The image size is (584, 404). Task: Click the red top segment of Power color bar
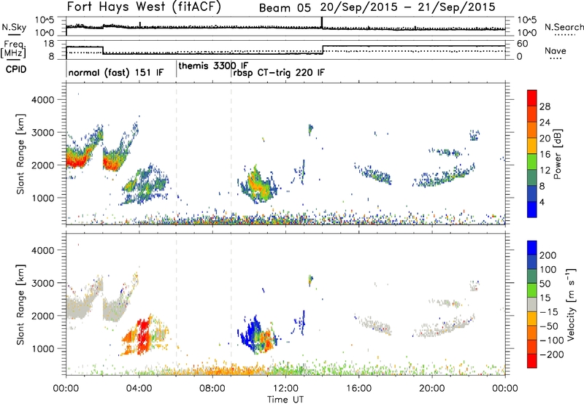tap(532, 98)
